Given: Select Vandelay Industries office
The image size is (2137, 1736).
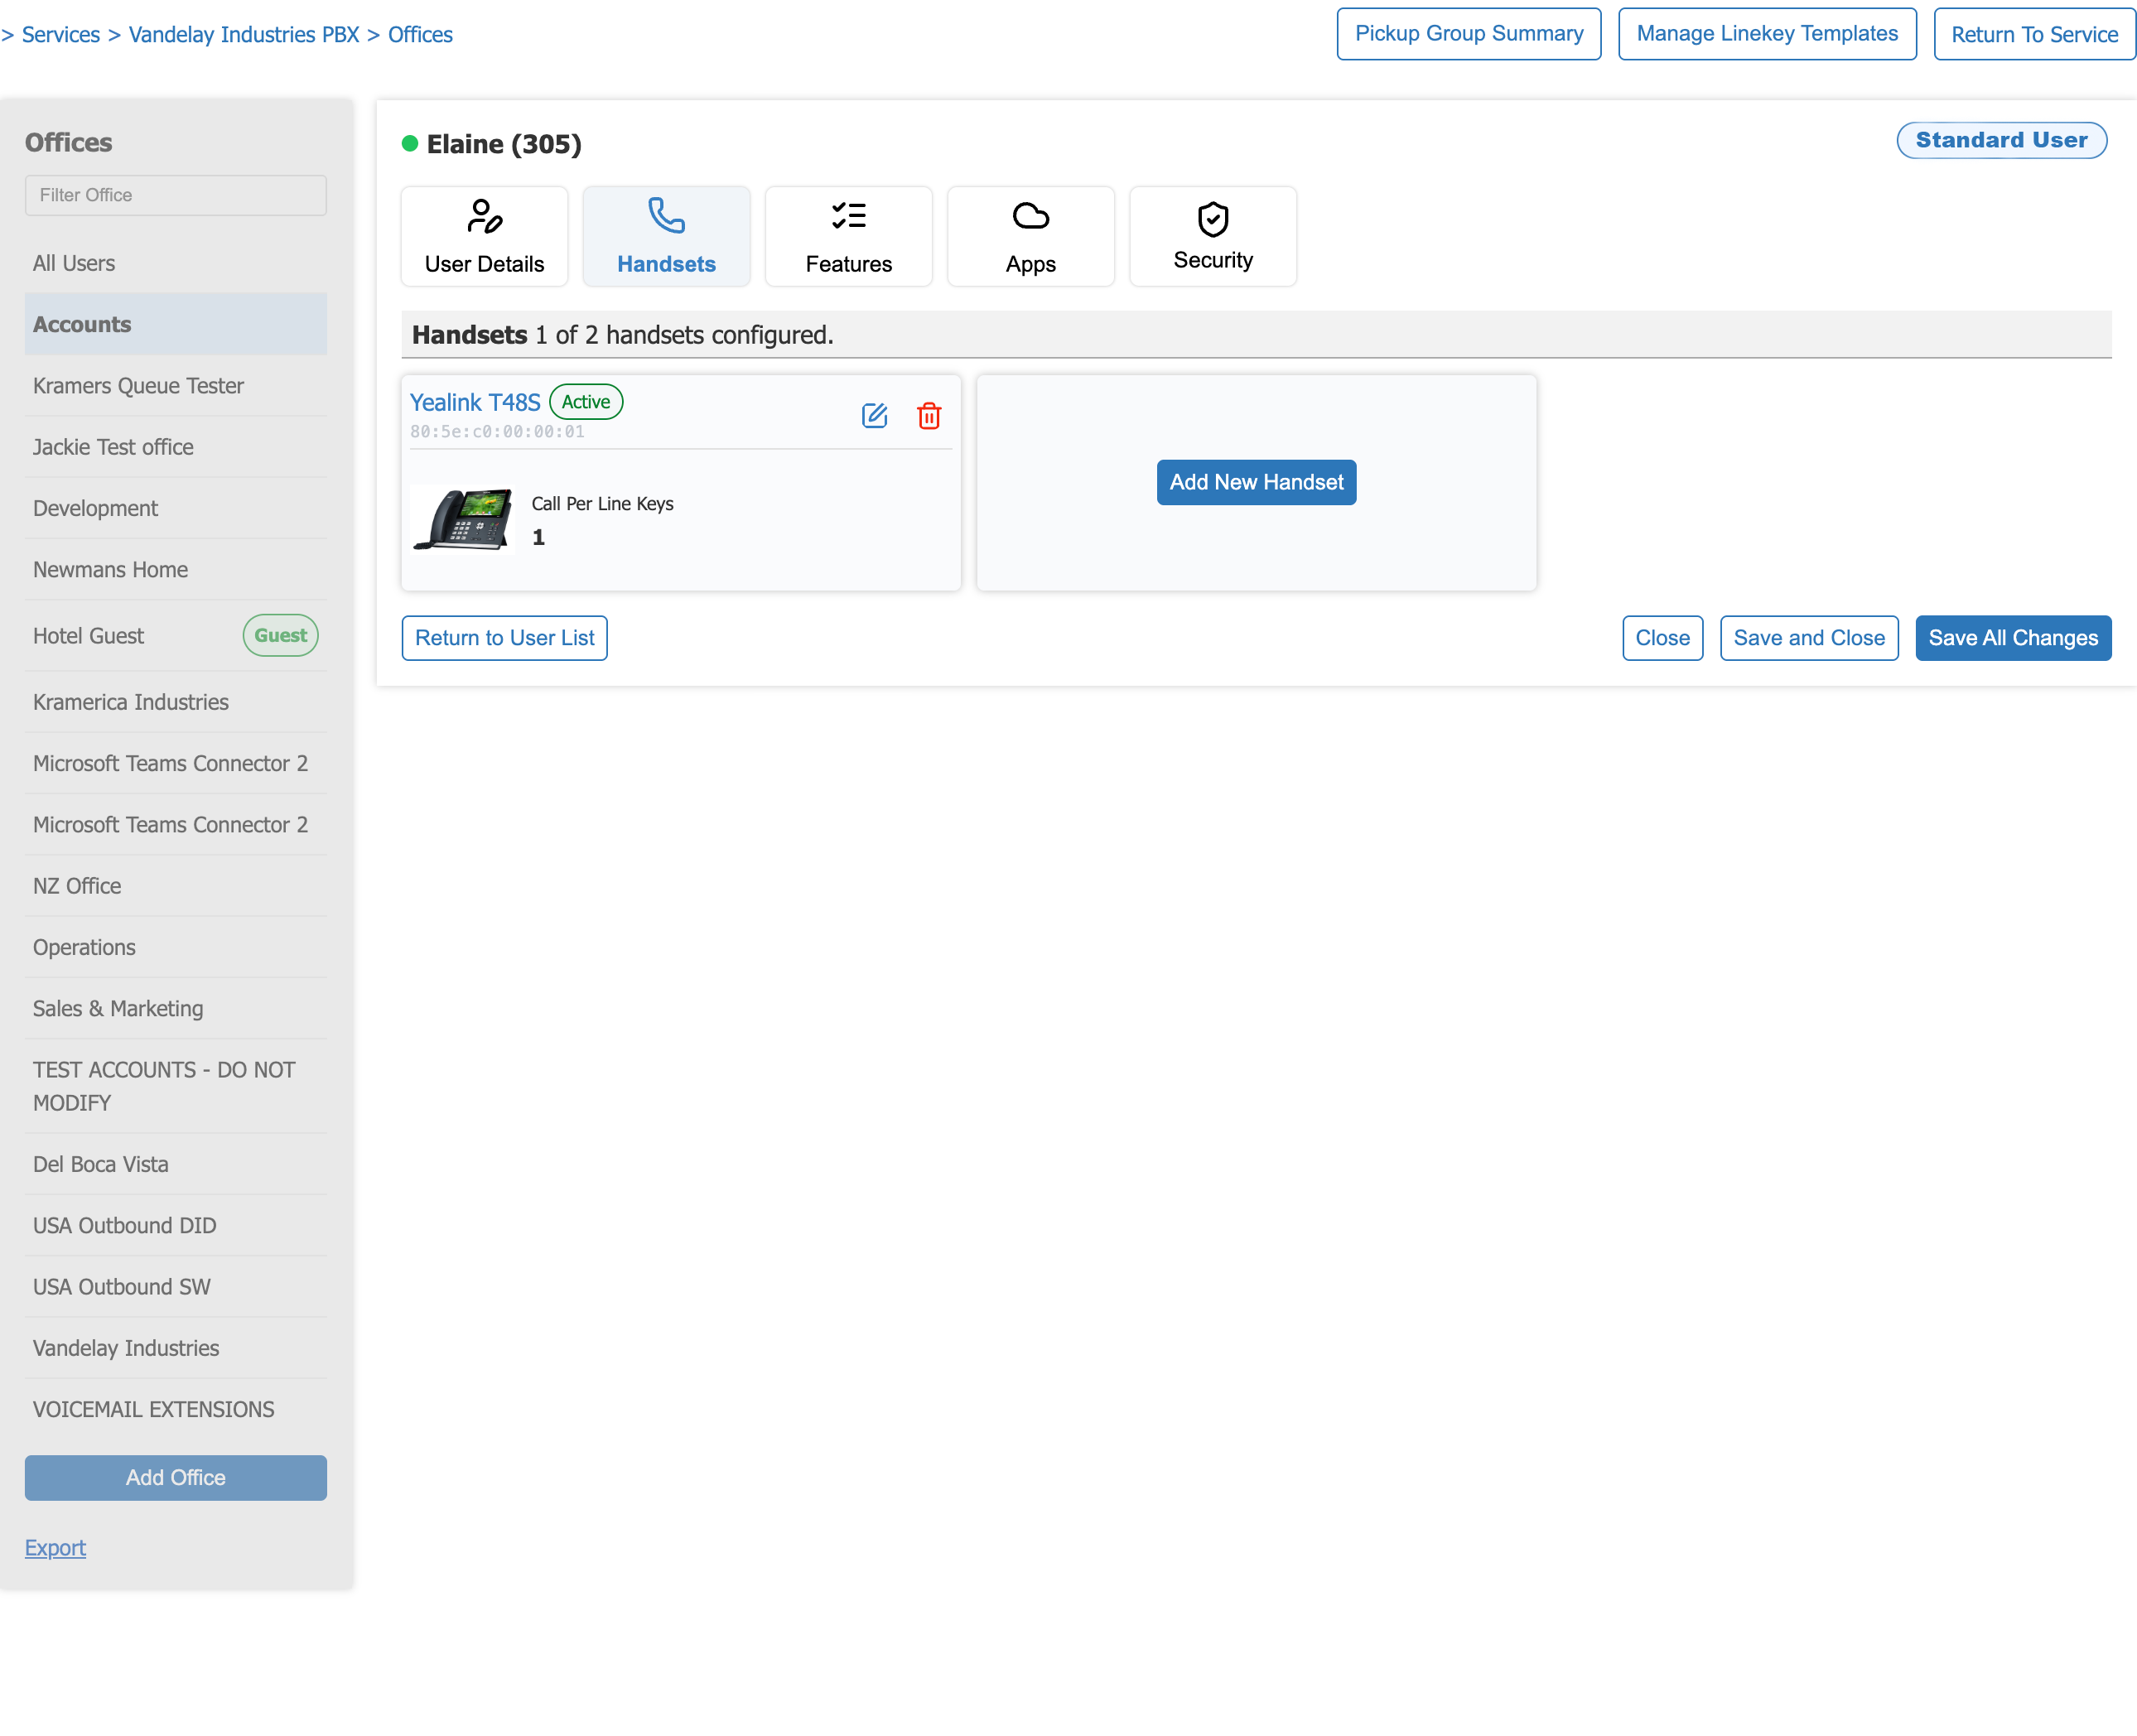Looking at the screenshot, I should click(x=176, y=1348).
